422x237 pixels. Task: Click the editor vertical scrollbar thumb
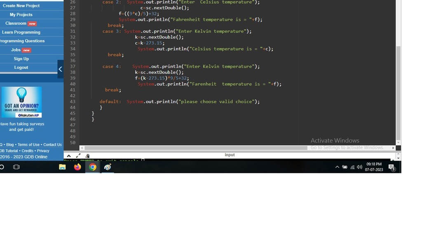click(x=399, y=93)
